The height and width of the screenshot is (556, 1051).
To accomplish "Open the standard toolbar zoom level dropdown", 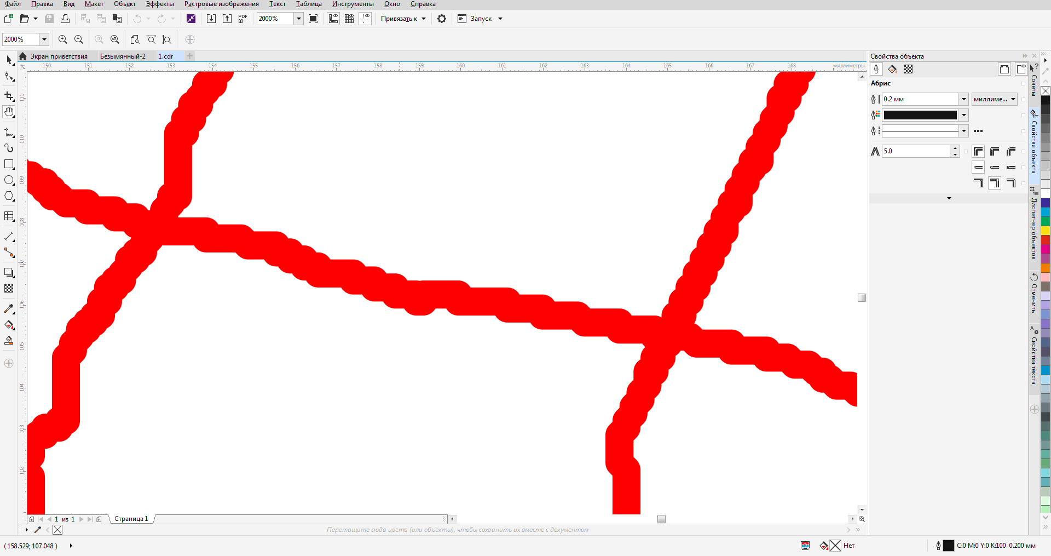I will 299,19.
